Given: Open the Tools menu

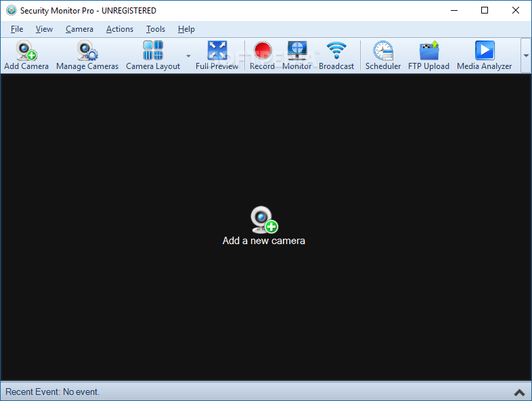Looking at the screenshot, I should coord(156,29).
